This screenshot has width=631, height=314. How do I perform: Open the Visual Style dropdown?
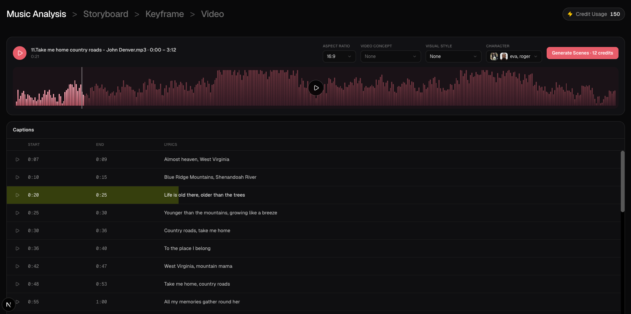point(453,56)
